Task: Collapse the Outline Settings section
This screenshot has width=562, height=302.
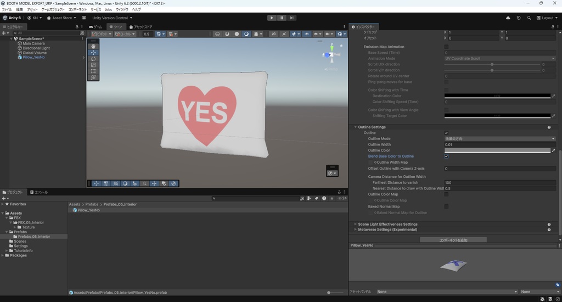Action: click(x=355, y=127)
